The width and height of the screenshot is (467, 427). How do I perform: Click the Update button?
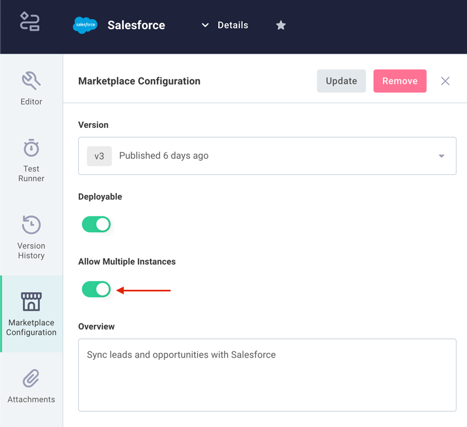point(341,81)
